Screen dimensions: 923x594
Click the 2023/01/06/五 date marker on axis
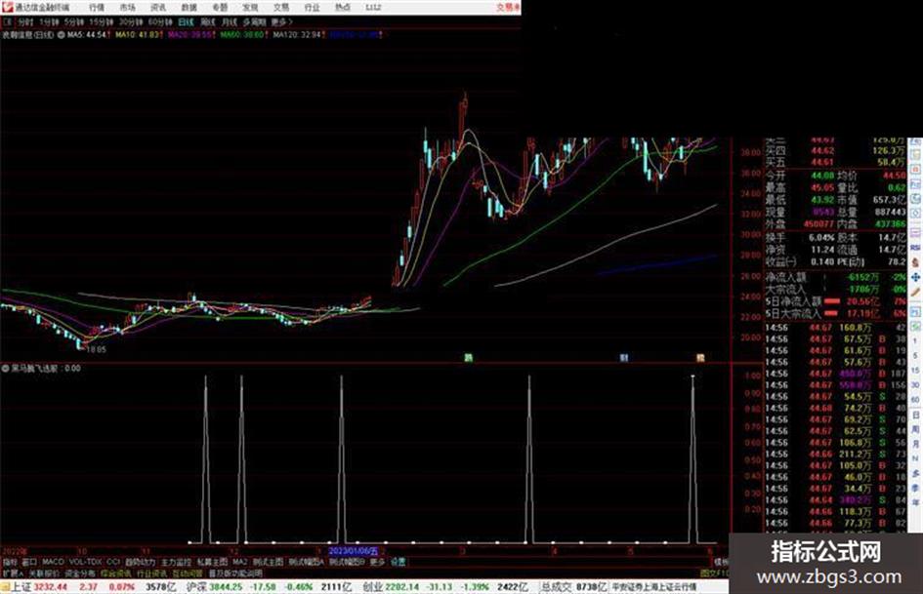point(354,551)
